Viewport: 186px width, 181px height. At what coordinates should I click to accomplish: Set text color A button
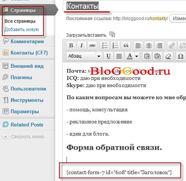[130, 56]
